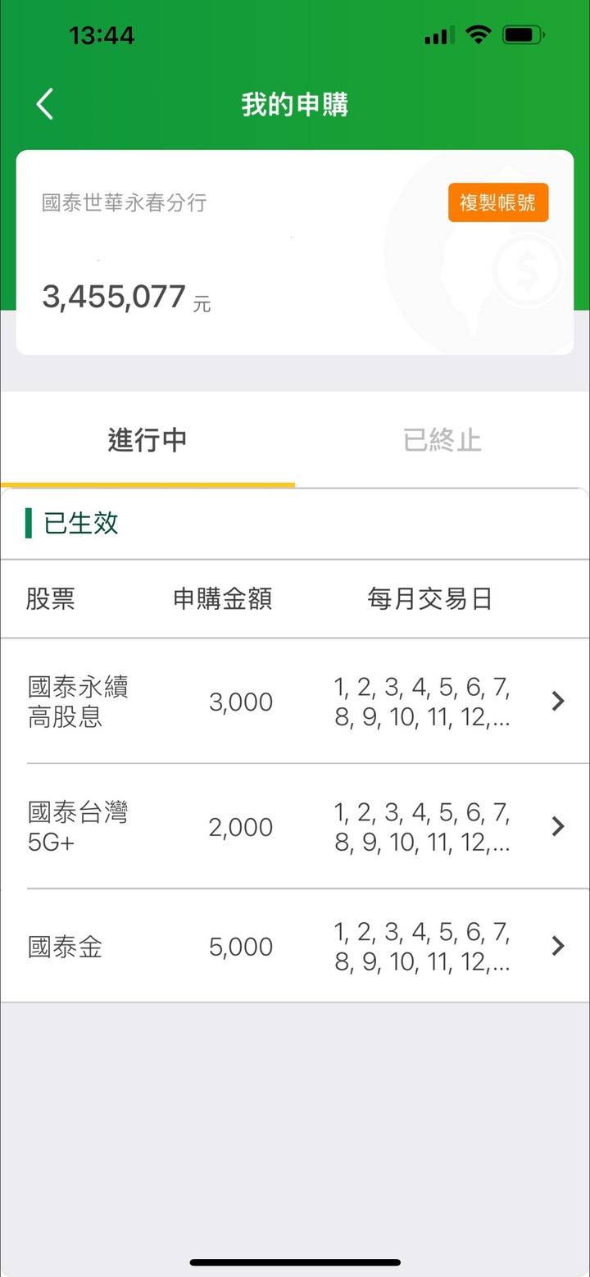Open the 國泰永續高股息 stock entry
Viewport: 590px width, 1277px height.
pyautogui.click(x=78, y=702)
